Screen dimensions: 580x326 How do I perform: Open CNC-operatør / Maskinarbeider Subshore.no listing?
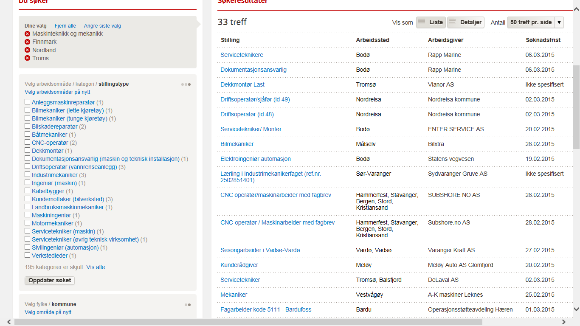point(278,222)
